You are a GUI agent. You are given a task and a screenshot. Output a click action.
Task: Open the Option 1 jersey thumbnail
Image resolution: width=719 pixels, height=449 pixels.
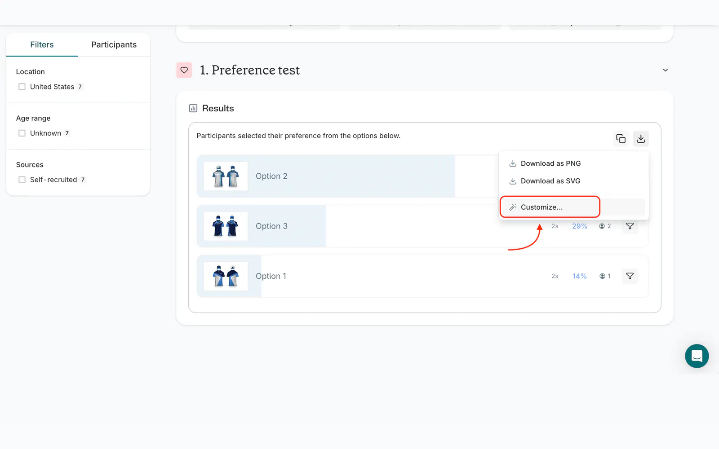(226, 276)
